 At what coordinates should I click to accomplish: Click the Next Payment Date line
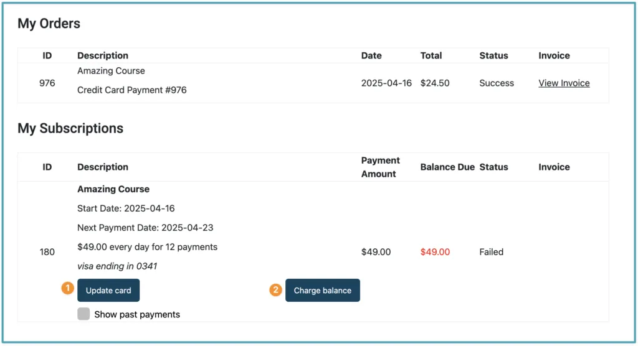point(145,228)
